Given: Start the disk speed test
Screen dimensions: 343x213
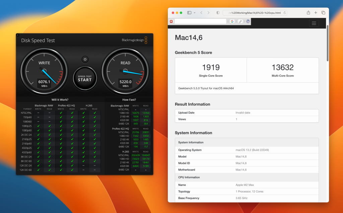Looking at the screenshot, I should pyautogui.click(x=85, y=79).
